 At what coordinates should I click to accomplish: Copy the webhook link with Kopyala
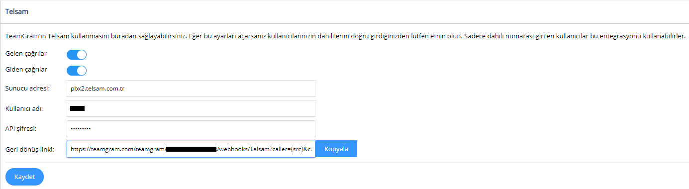click(336, 149)
